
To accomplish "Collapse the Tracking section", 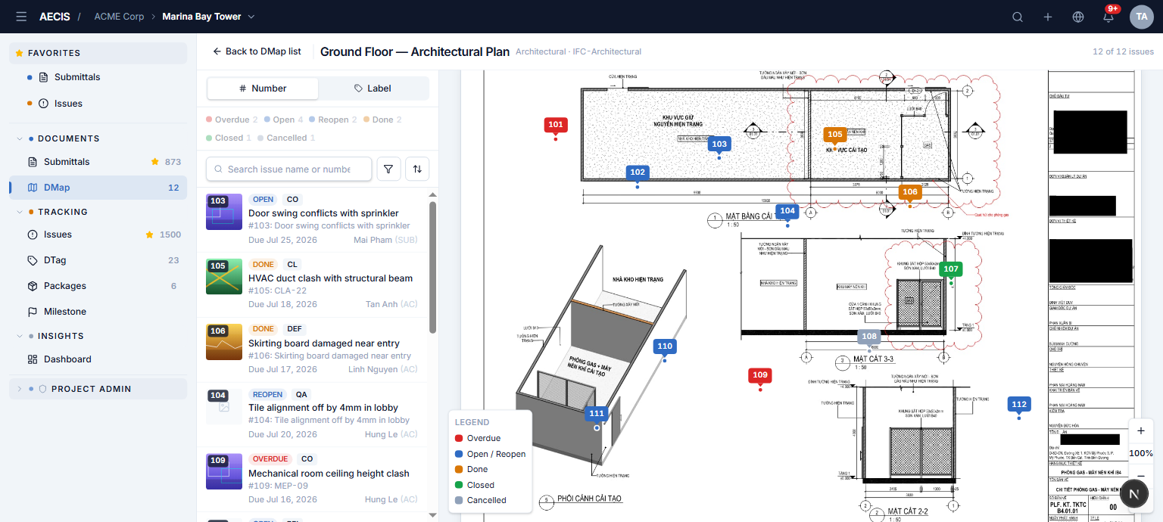I will pos(98,212).
